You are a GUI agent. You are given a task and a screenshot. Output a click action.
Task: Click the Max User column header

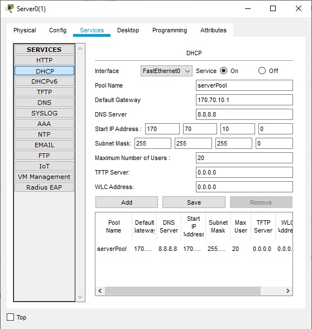[241, 226]
